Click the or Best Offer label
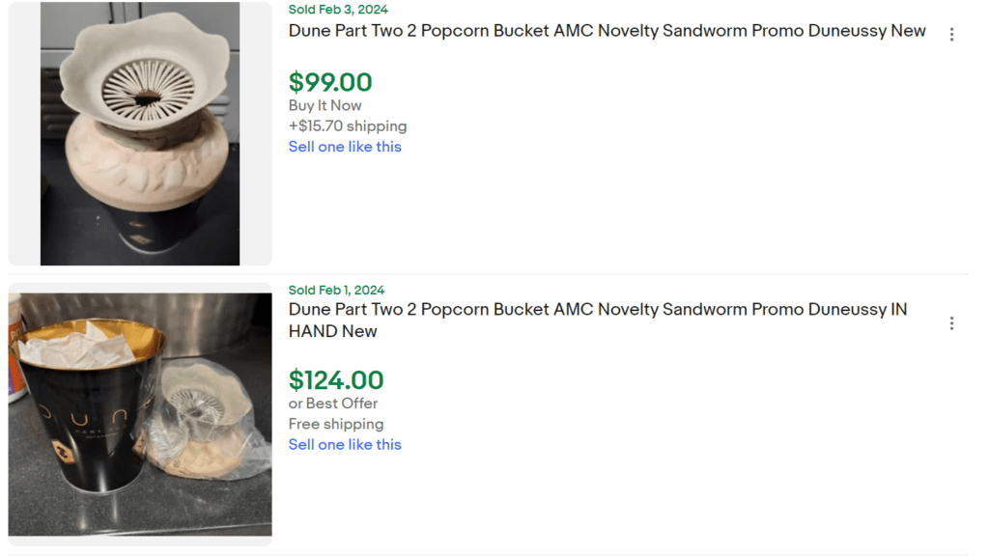The height and width of the screenshot is (556, 989). [332, 403]
